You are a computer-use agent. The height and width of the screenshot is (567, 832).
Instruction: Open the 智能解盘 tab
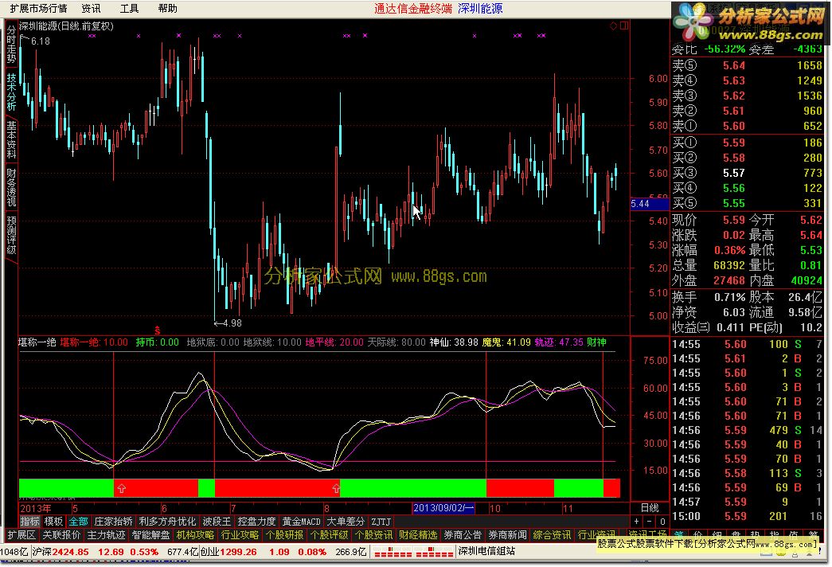pyautogui.click(x=150, y=534)
